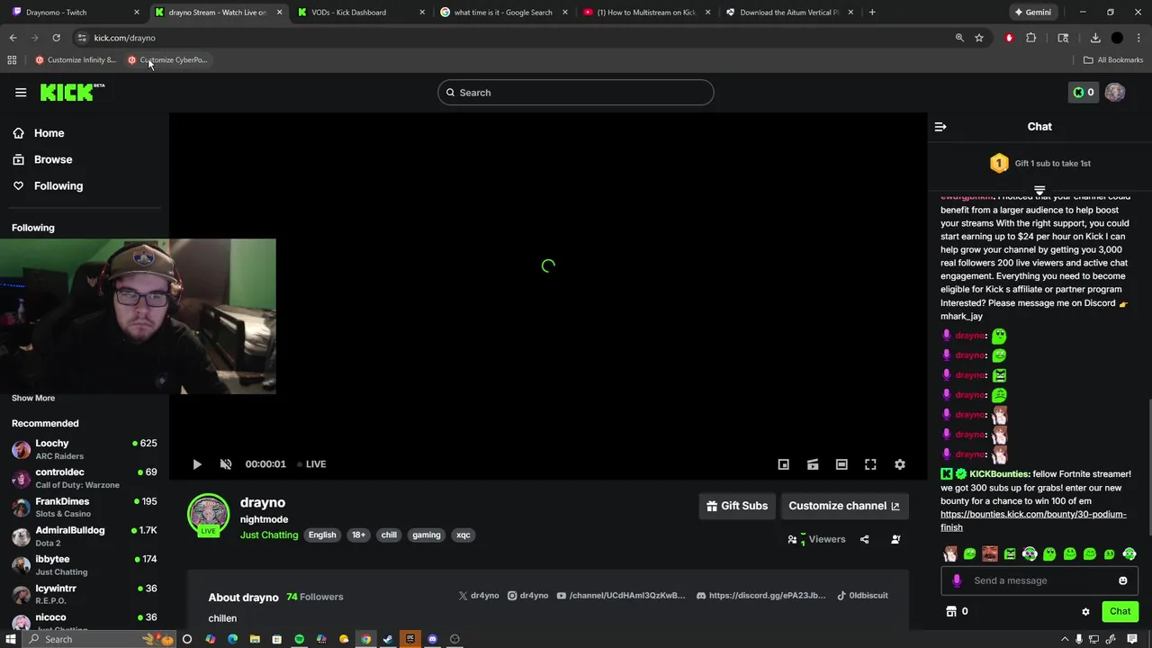Open Instagram link dr4yno

528,596
